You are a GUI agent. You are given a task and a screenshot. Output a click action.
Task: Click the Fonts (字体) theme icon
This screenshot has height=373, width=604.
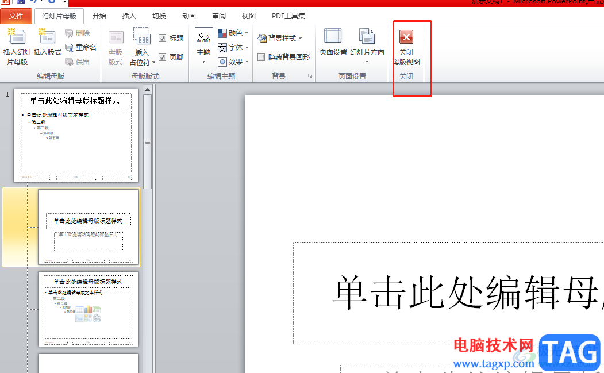(222, 48)
